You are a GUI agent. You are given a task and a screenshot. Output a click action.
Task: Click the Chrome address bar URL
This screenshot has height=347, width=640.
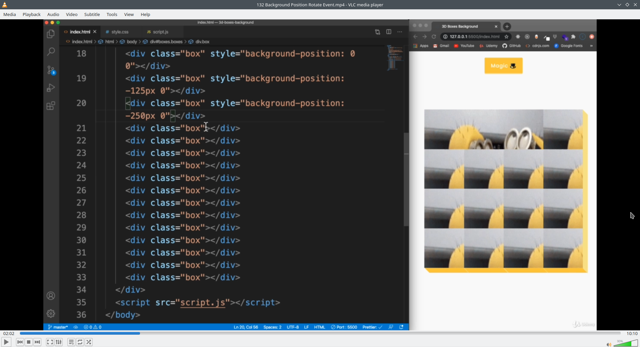pos(474,37)
